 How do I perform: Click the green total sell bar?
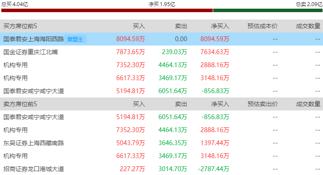268,10
